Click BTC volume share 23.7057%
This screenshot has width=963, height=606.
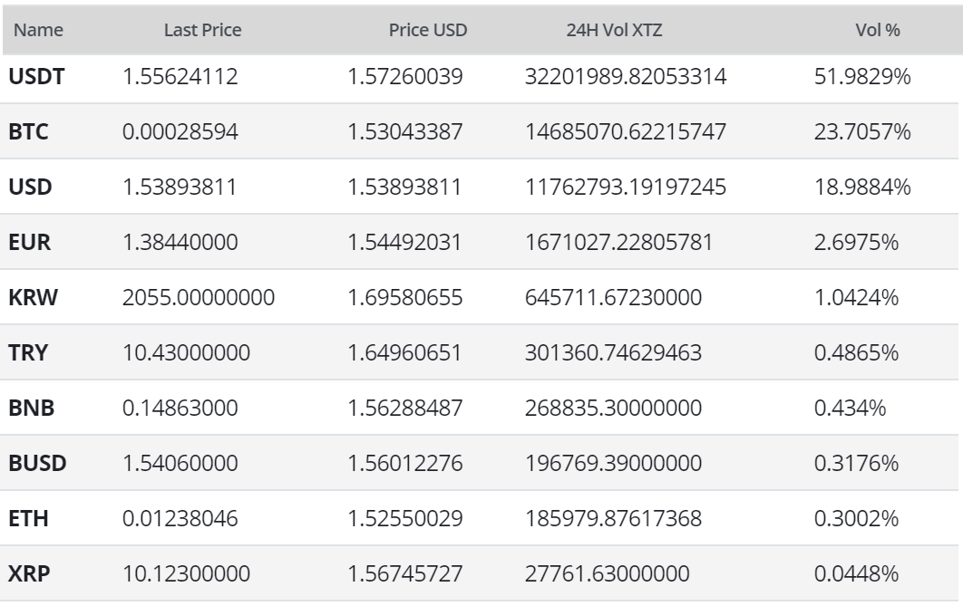(x=862, y=132)
